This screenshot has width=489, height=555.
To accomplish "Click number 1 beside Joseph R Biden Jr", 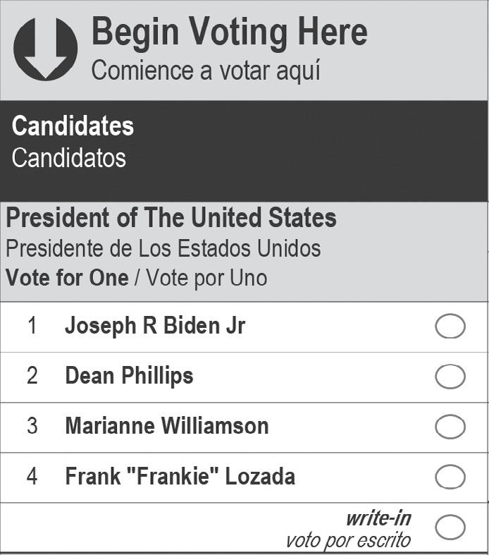I will 32,327.
